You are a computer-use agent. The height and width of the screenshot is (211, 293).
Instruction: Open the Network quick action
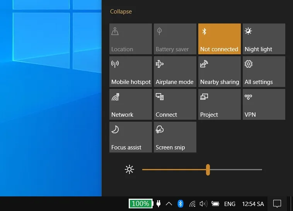(131, 104)
